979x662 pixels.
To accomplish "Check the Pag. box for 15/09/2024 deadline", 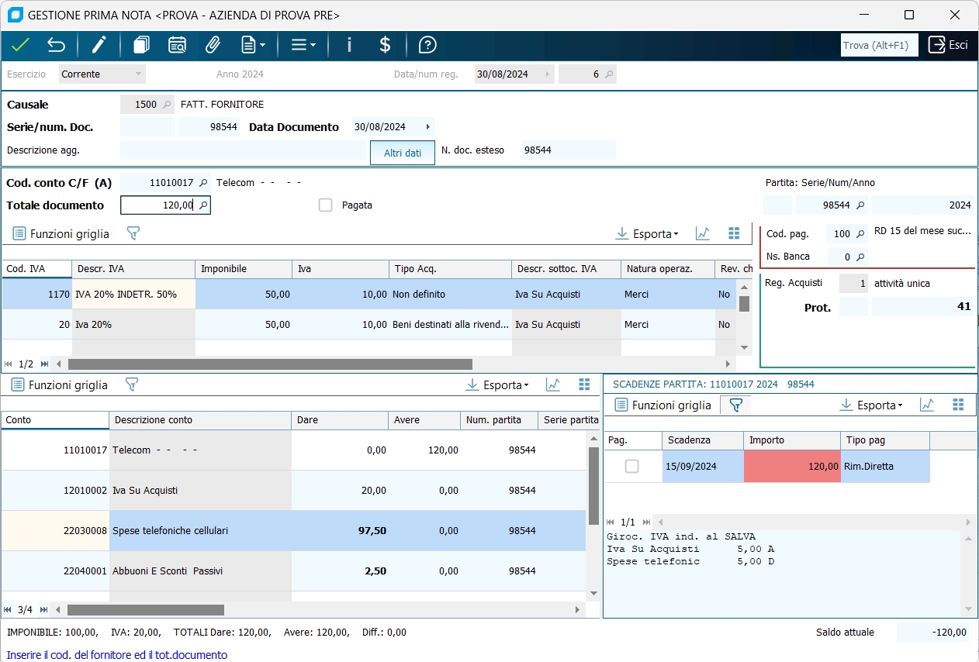I will pos(632,467).
